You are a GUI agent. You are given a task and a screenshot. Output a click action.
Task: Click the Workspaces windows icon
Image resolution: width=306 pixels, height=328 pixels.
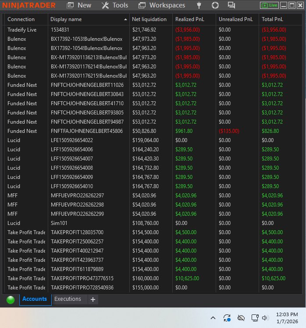tap(142, 5)
